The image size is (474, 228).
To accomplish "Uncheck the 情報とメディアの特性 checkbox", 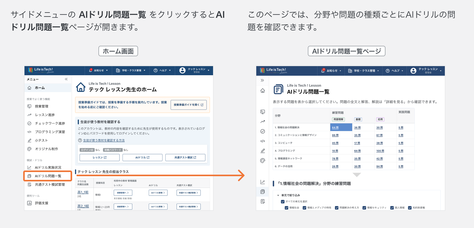I will pos(304,208).
